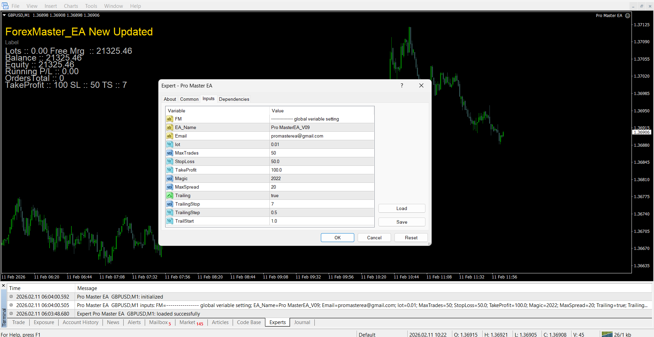Open the Charts menu
Image resolution: width=654 pixels, height=337 pixels.
tap(71, 6)
